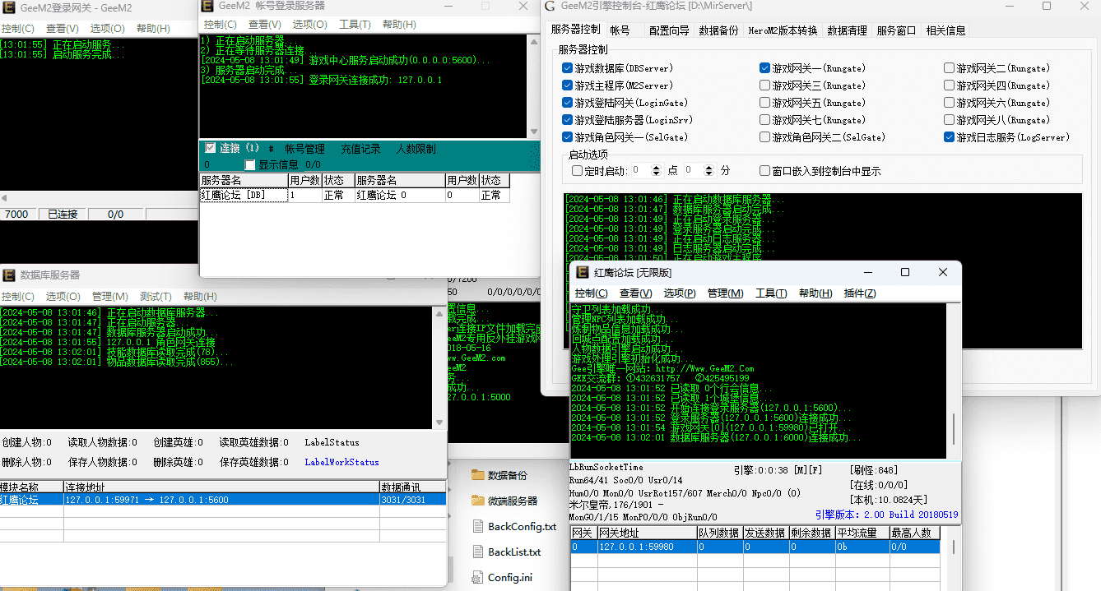Click the 红鹰论坛 [无限版] window title icon
1101x591 pixels.
click(581, 272)
